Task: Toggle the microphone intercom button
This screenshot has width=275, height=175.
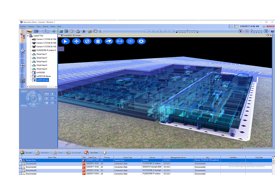Action: [x=101, y=31]
